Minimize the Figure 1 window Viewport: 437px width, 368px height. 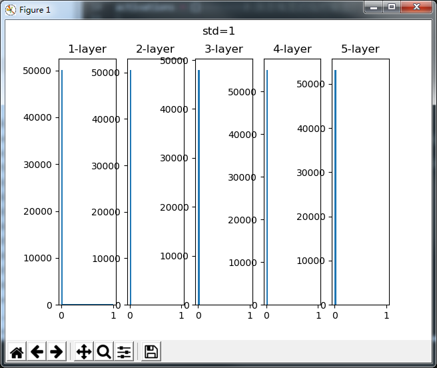[x=374, y=7]
